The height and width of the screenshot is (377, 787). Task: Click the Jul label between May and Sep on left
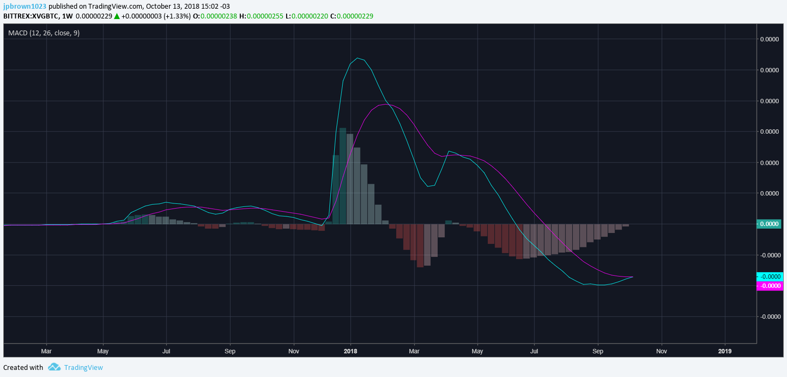click(x=166, y=351)
